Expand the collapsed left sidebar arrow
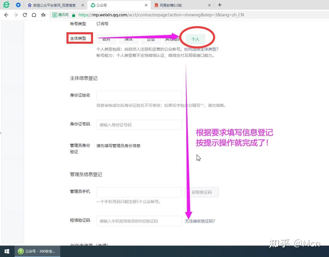Screen dimensions: 329x257 pyautogui.click(x=1, y=132)
